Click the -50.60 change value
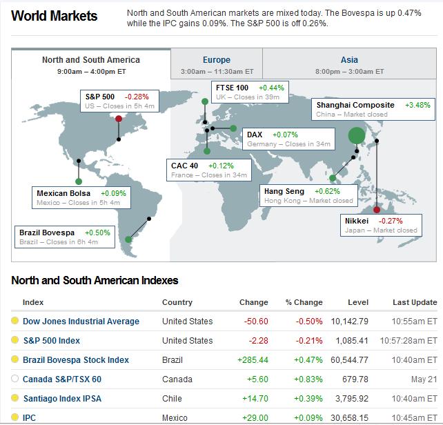This screenshot has height=425, width=443. (256, 322)
